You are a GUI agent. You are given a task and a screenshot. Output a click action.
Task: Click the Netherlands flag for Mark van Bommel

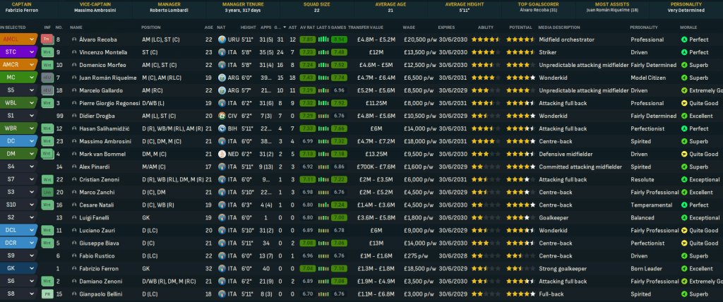click(224, 154)
